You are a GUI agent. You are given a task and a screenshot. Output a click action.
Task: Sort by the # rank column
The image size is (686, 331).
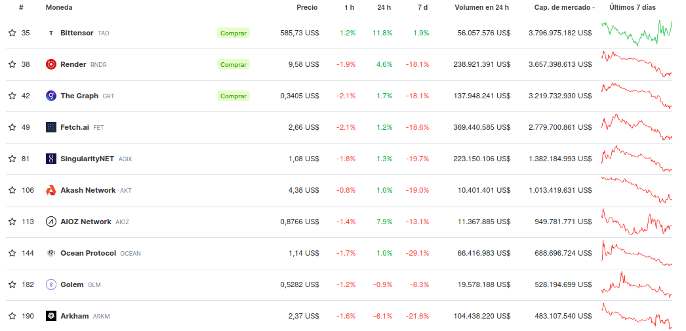point(21,7)
